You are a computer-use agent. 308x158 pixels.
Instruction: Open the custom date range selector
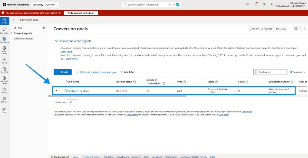point(274,28)
